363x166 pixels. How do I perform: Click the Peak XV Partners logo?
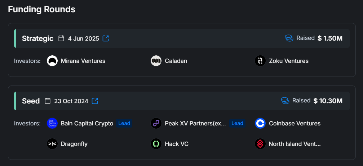click(x=156, y=123)
